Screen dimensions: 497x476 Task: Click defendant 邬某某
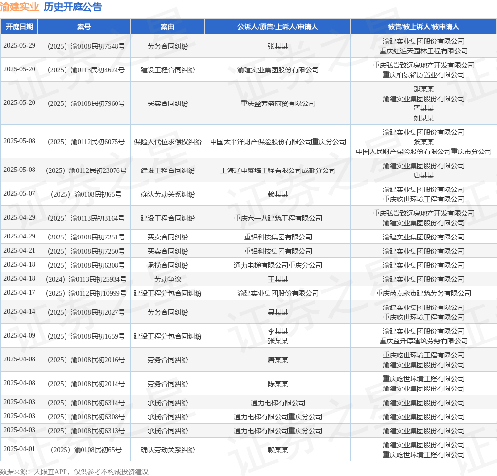(423, 89)
